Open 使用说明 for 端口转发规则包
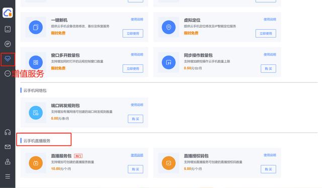This screenshot has width=322, height=188. coord(137,105)
